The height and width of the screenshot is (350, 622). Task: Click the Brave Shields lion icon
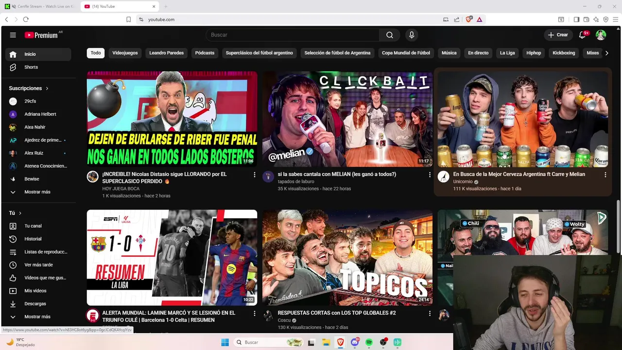tap(469, 19)
